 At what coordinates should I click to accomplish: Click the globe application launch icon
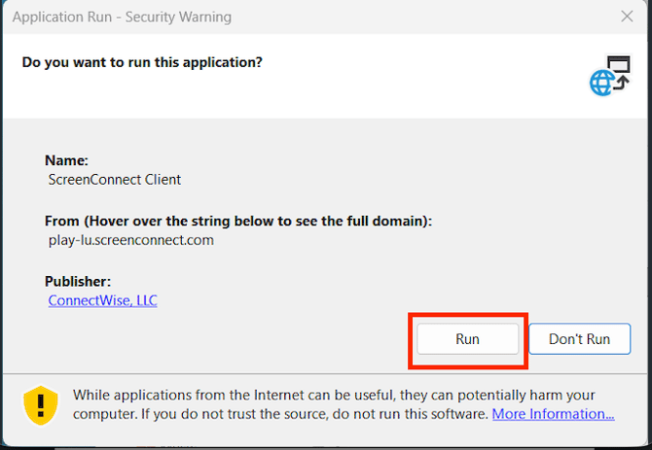tap(610, 76)
